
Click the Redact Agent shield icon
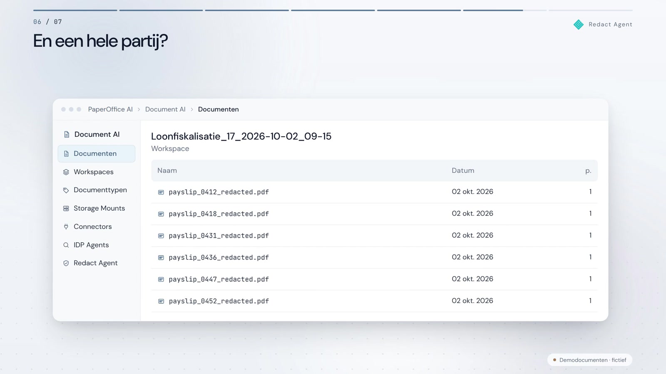[66, 263]
